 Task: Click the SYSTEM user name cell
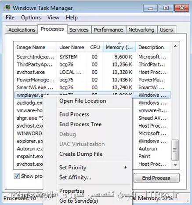(x=69, y=57)
